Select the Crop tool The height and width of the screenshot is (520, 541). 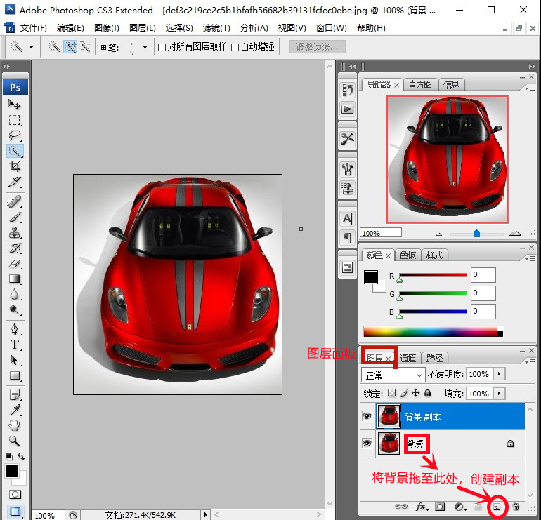coord(15,166)
